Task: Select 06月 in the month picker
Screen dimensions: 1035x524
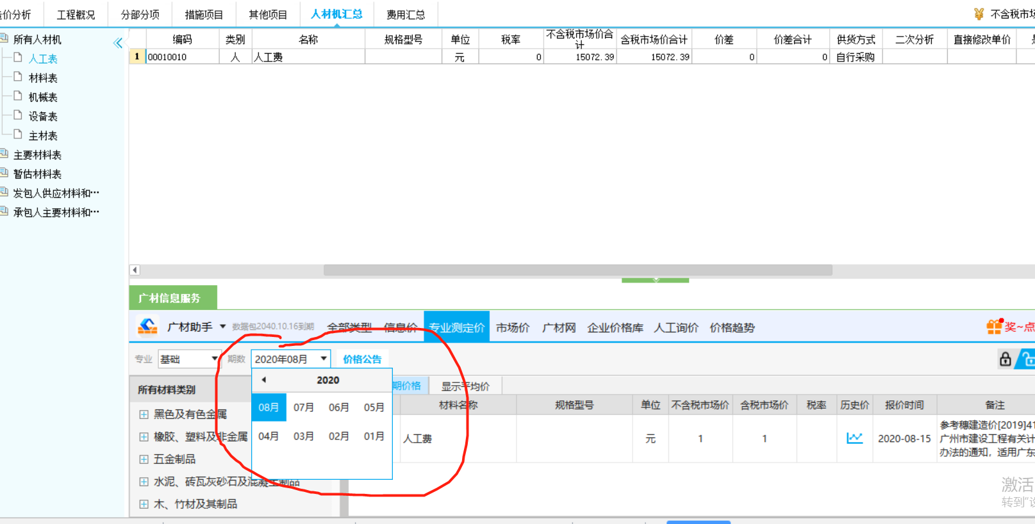Action: coord(339,407)
